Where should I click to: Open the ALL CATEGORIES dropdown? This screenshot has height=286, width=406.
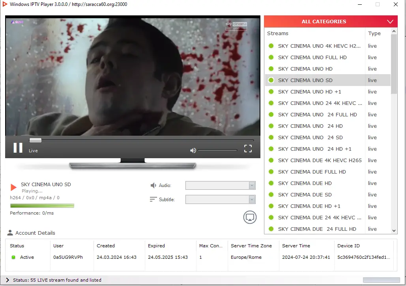(331, 21)
